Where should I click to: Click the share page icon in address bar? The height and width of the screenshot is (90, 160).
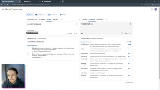coord(142,5)
